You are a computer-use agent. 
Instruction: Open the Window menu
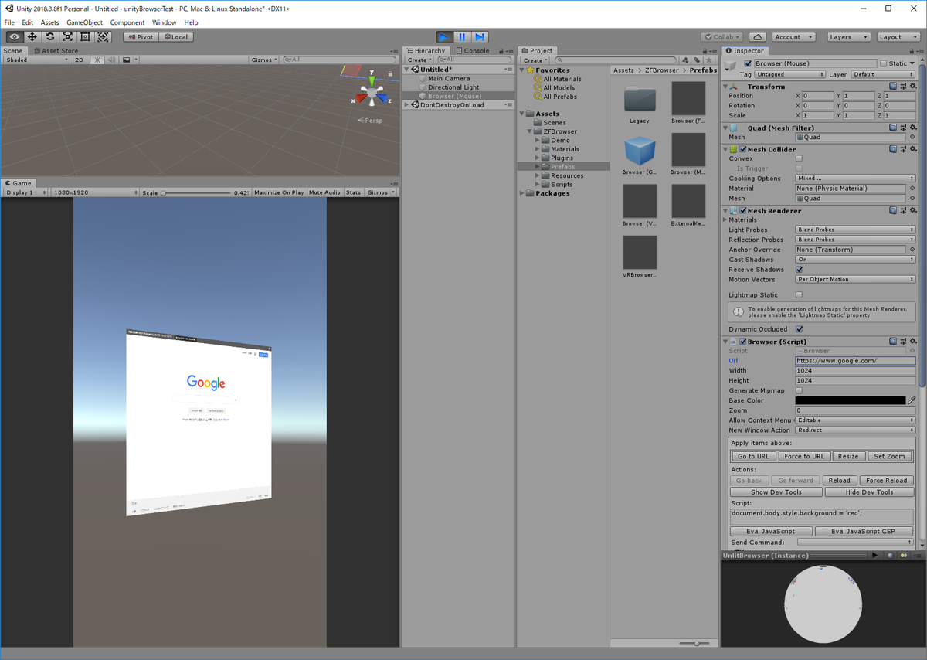(164, 22)
